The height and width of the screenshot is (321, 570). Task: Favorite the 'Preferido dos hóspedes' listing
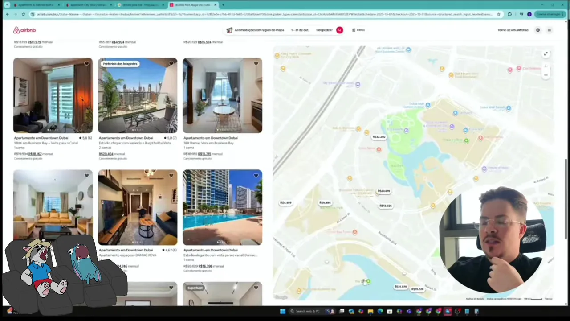pyautogui.click(x=171, y=63)
